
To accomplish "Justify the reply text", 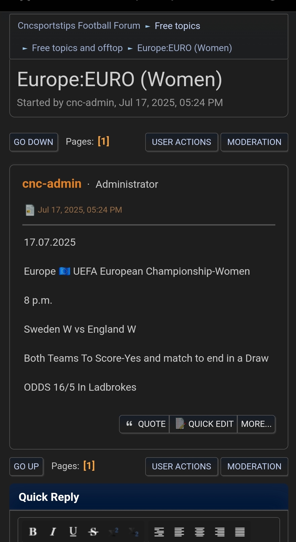I will (240, 532).
